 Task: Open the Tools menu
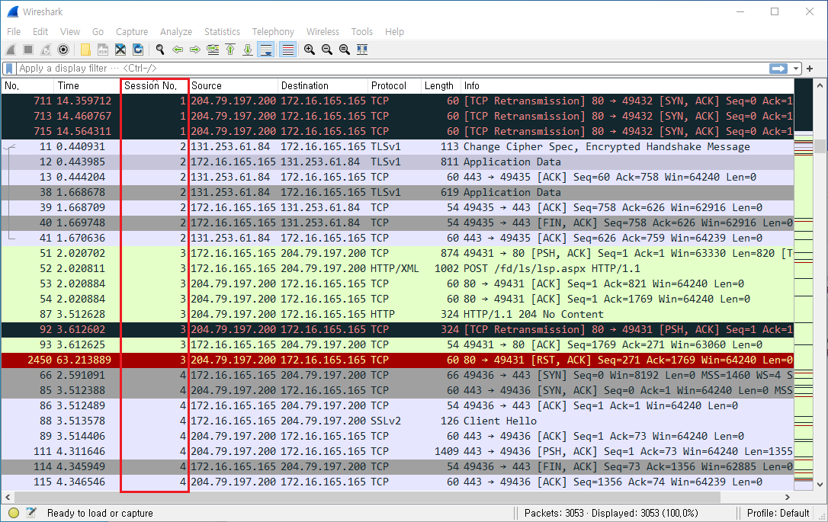click(x=361, y=32)
